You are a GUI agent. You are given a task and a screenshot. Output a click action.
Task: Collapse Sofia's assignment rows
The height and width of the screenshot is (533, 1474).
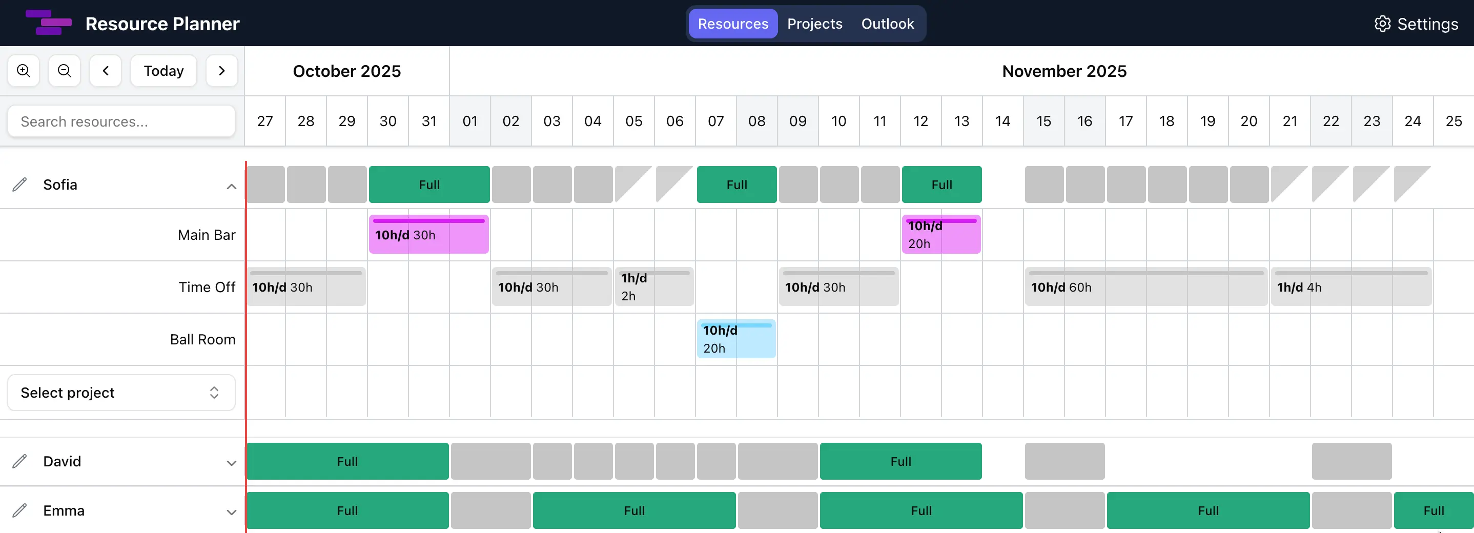click(x=231, y=186)
